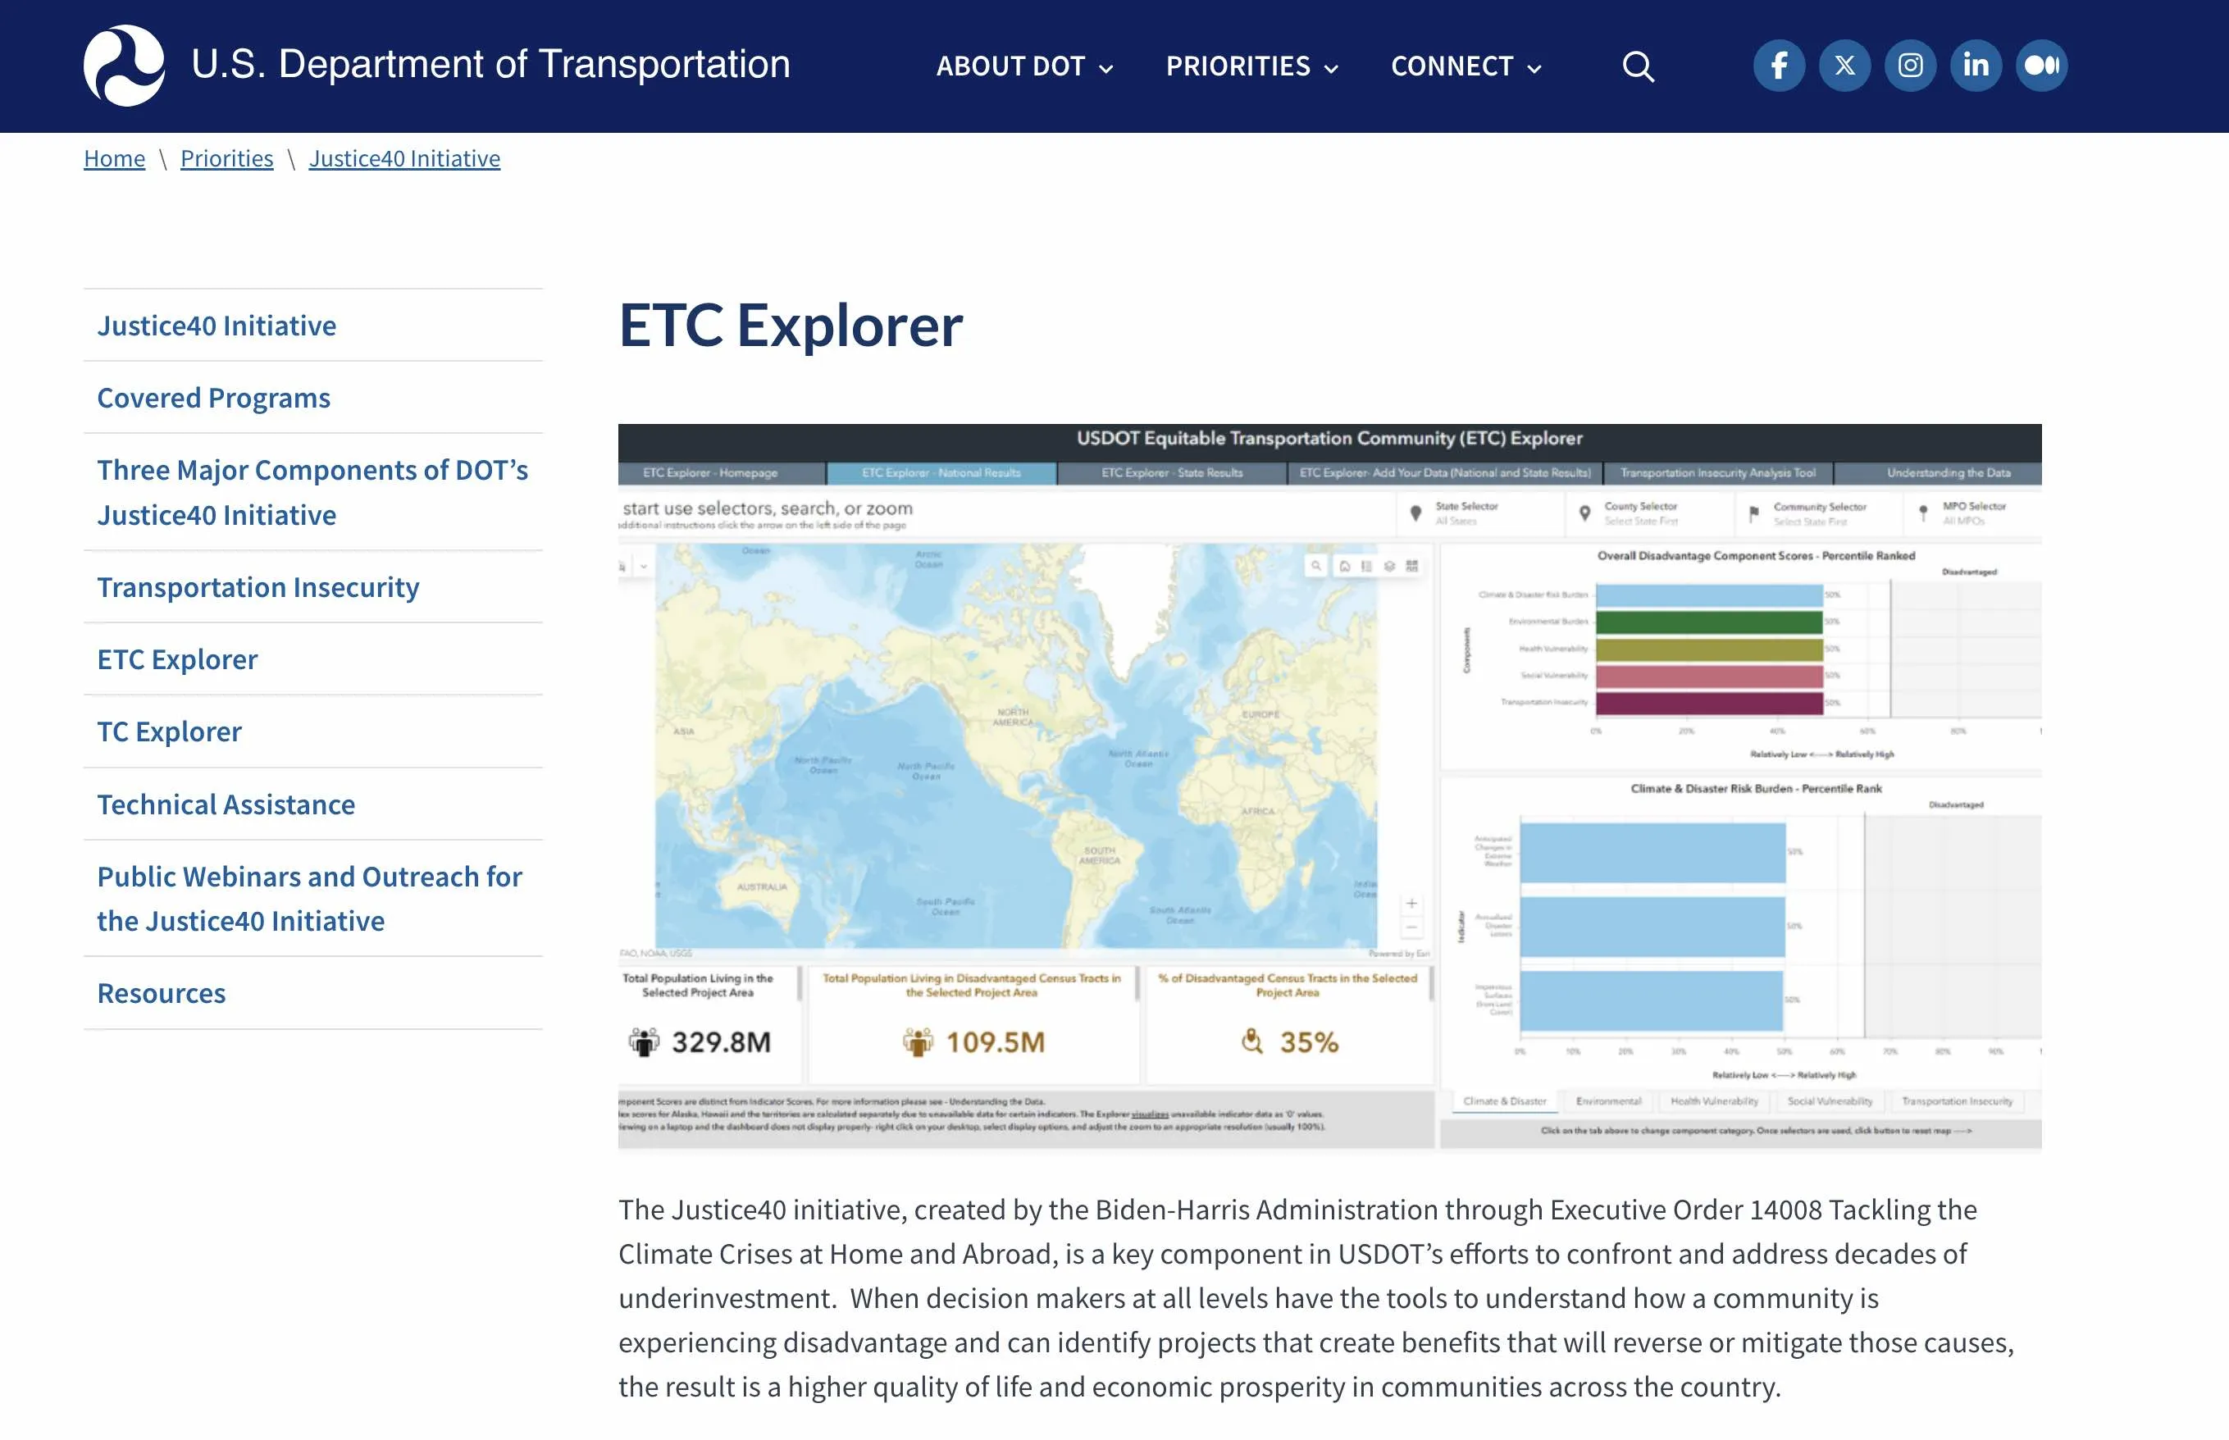Select Covered Programs in sidebar
The width and height of the screenshot is (2229, 1440).
[x=213, y=398]
